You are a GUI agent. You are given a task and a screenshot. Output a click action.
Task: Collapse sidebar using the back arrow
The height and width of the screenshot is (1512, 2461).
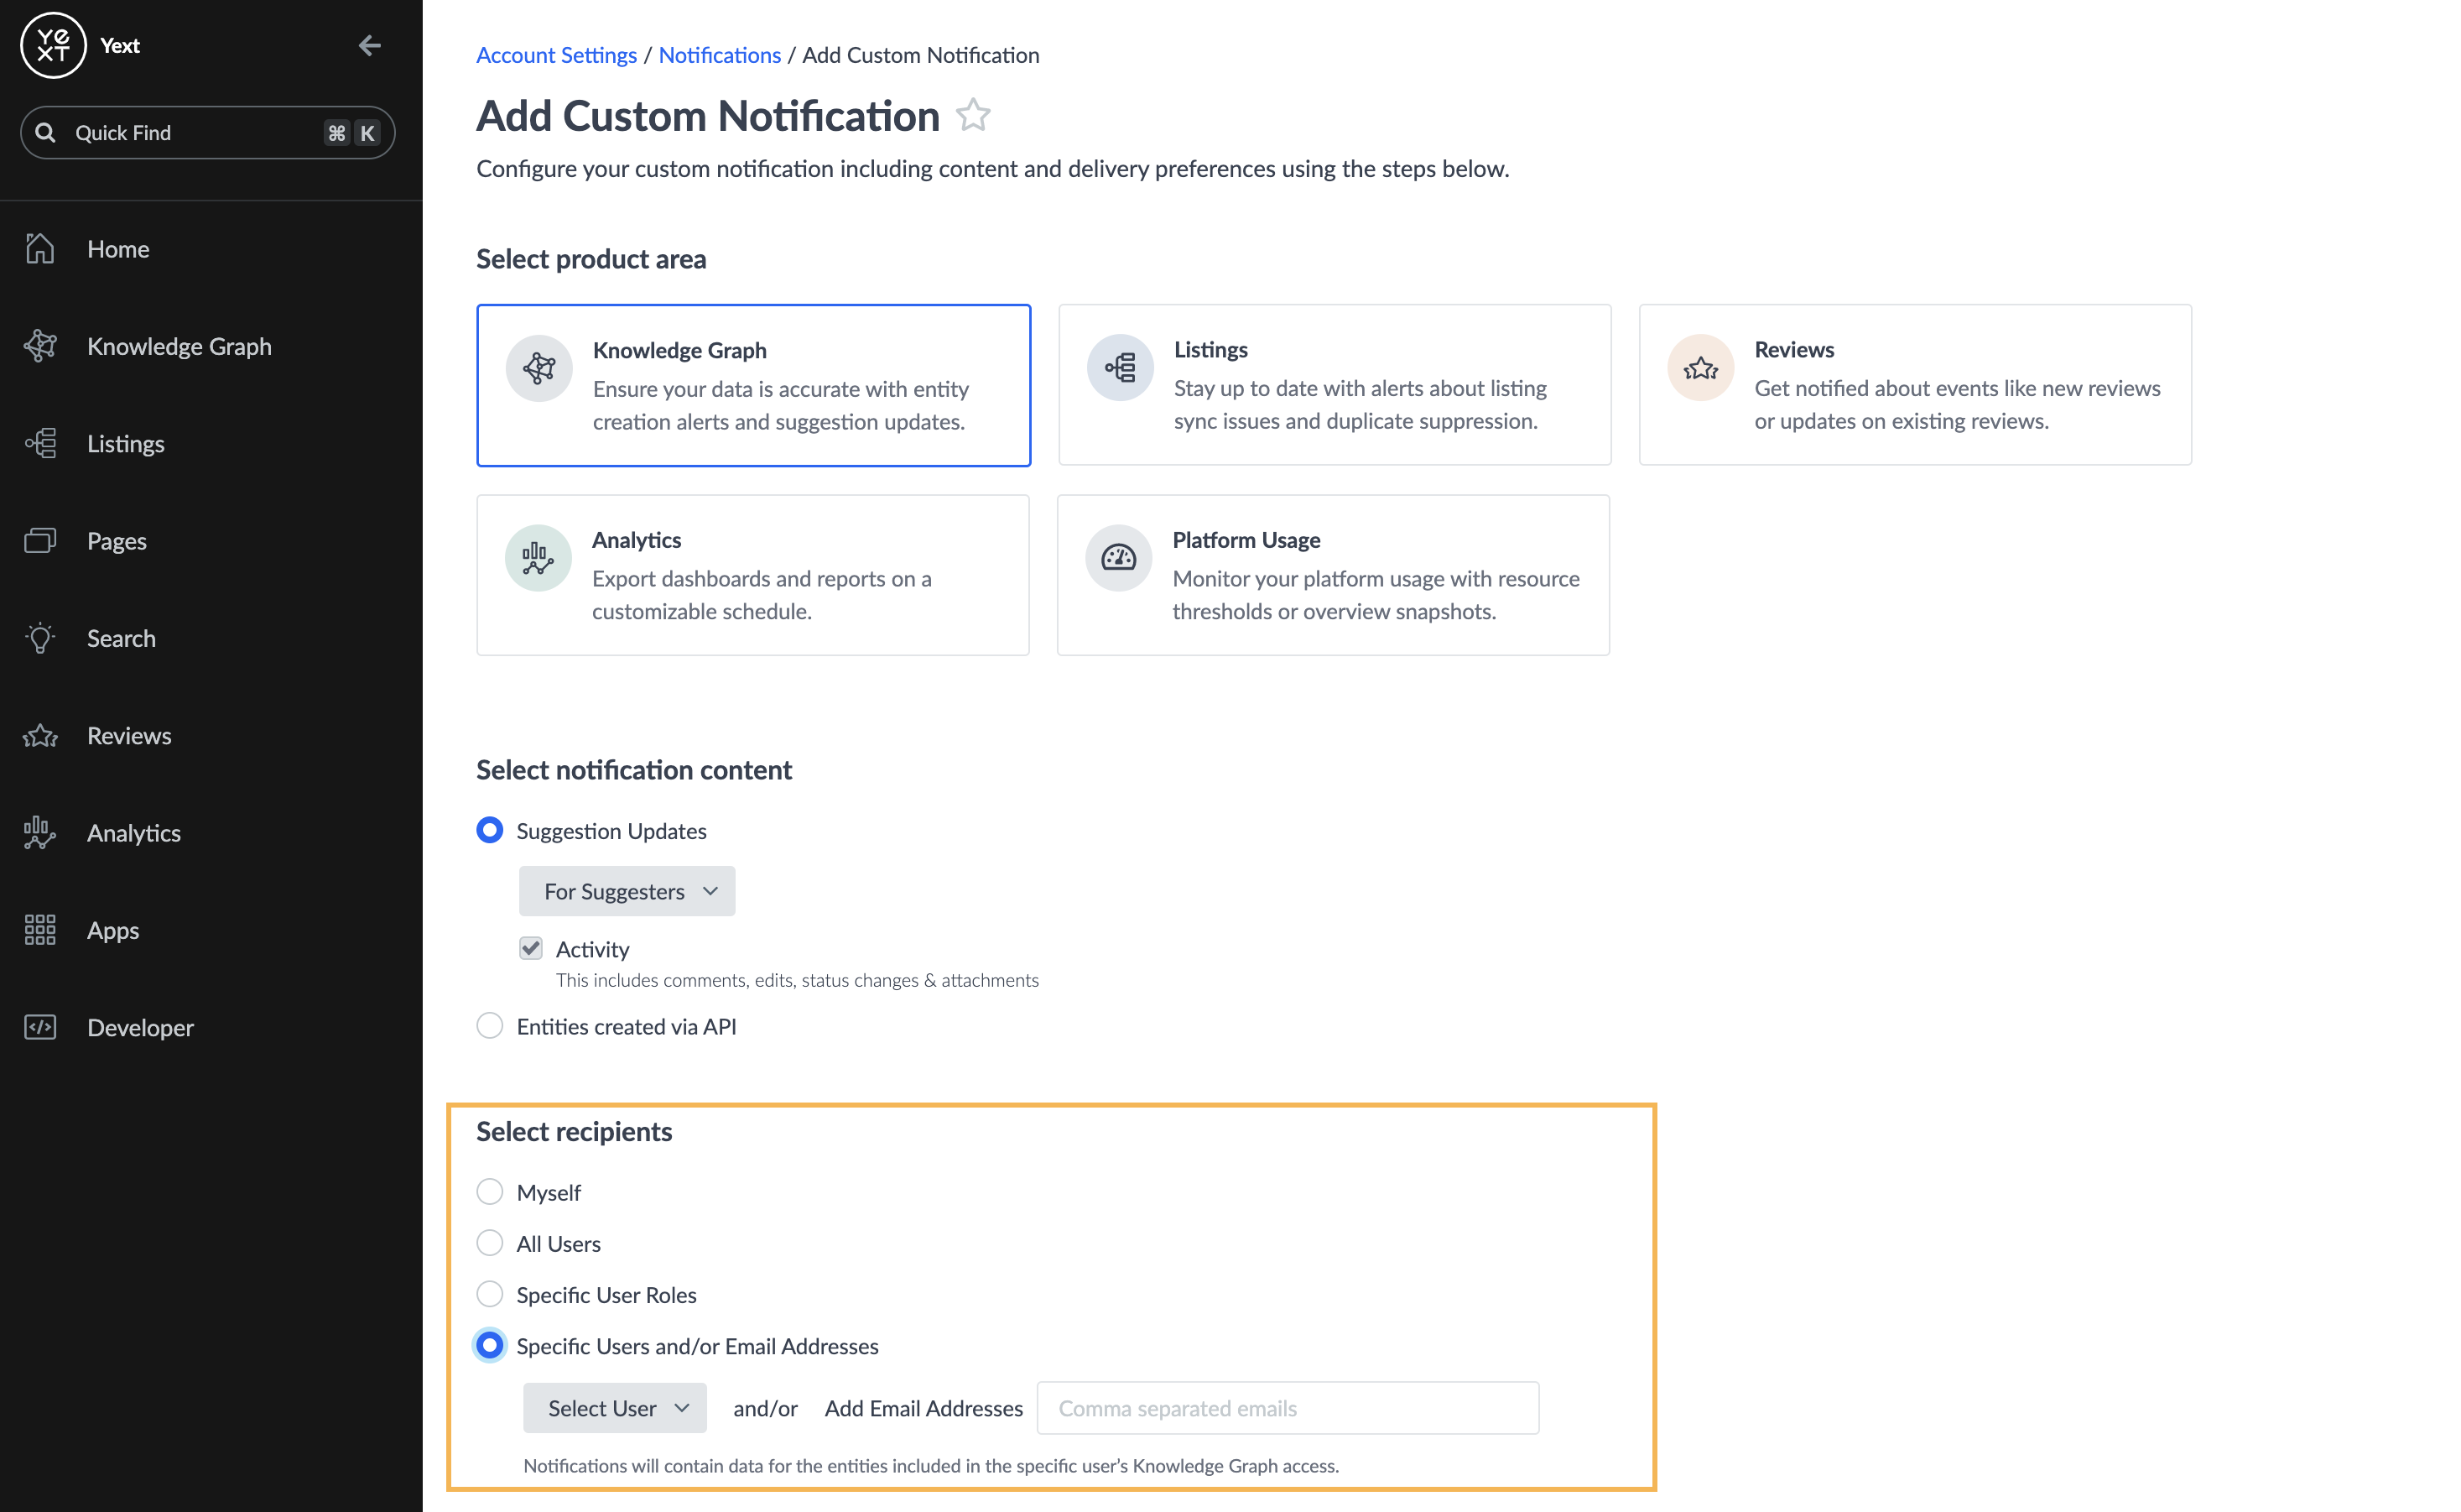(370, 45)
